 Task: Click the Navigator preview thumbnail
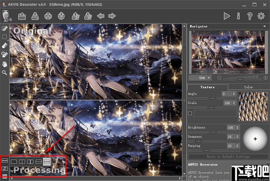click(228, 52)
